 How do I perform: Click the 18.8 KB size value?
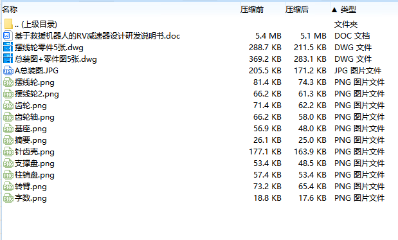pos(267,198)
